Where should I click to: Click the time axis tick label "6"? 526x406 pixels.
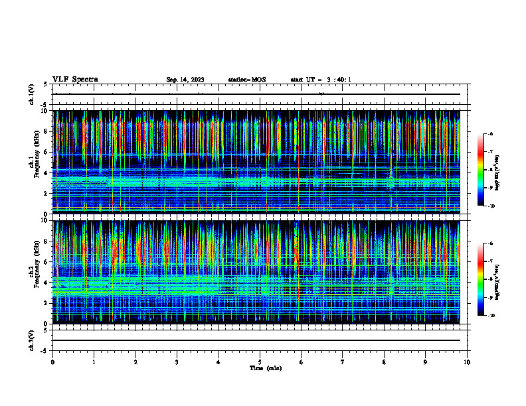click(x=301, y=362)
